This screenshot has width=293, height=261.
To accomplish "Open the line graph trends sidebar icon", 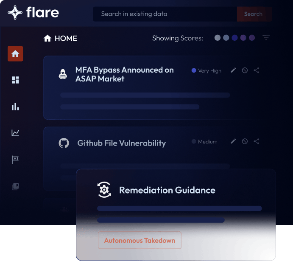I will pos(15,133).
